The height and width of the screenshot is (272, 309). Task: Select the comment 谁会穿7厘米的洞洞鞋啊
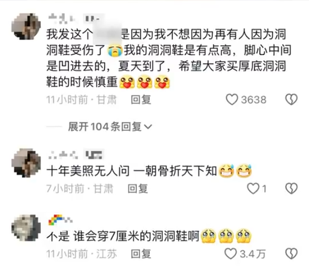[149, 236]
